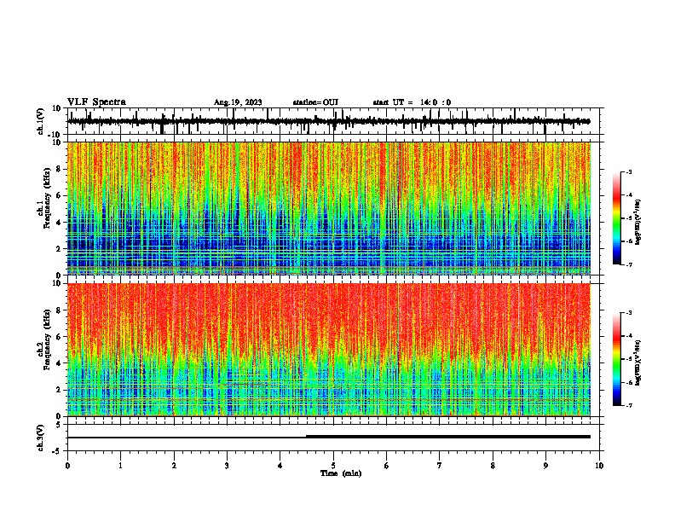Click the "2" kHz tick of ch.1 spectrogram
Image resolution: width=675 pixels, height=522 pixels.
pos(59,249)
